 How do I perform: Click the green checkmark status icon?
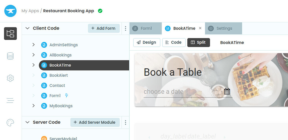[x=100, y=11]
